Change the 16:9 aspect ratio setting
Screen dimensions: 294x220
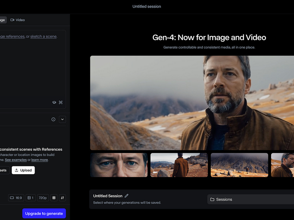tap(16, 198)
